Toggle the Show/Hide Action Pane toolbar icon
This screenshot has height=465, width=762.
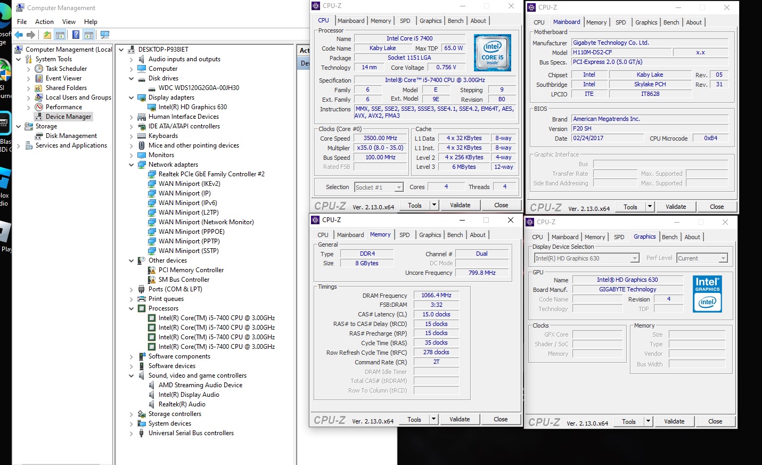(x=89, y=35)
